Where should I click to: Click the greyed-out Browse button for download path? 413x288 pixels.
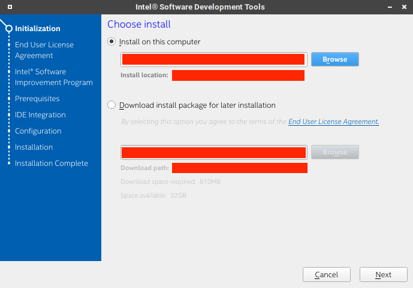(x=334, y=152)
